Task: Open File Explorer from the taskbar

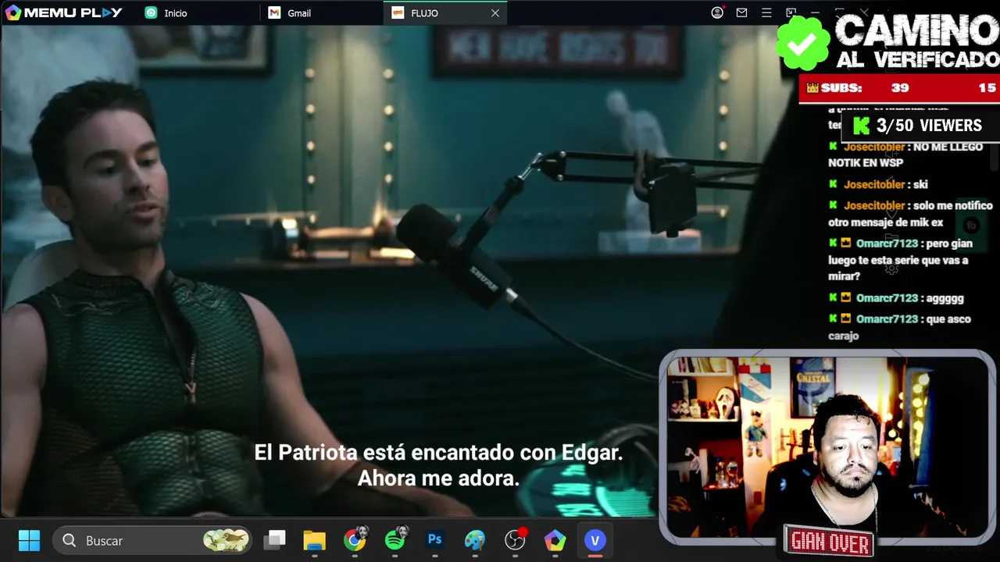Action: [315, 540]
